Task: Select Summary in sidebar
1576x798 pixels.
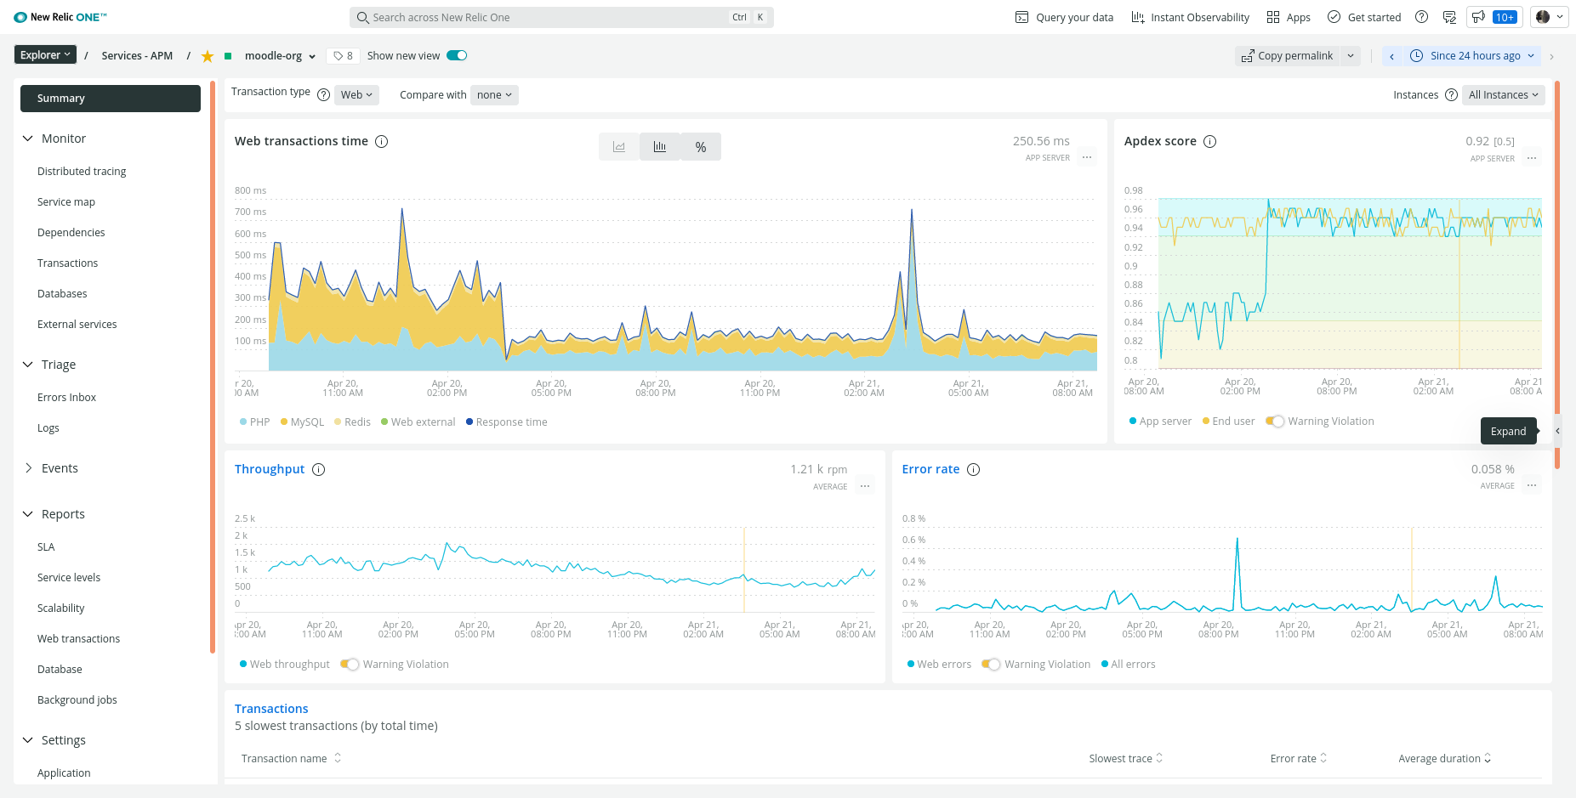Action: [x=111, y=99]
